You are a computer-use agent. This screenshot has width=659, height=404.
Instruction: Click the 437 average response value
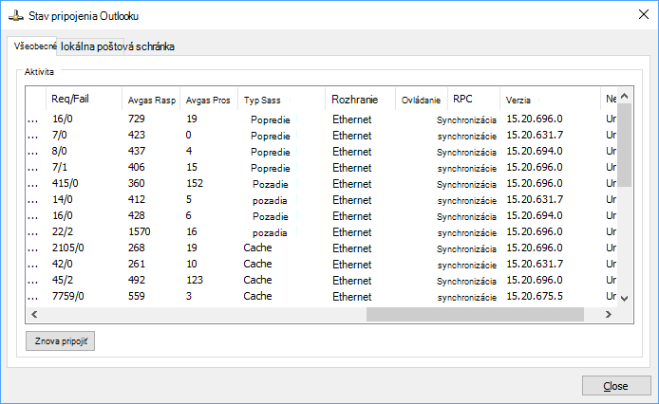(x=136, y=151)
